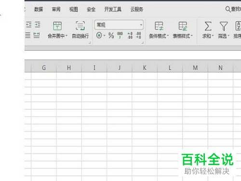This screenshot has height=181, width=241.
Task: Select column N header
Action: (220, 68)
